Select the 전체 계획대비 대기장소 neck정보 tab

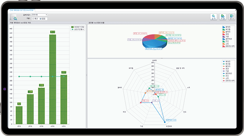[21, 10]
